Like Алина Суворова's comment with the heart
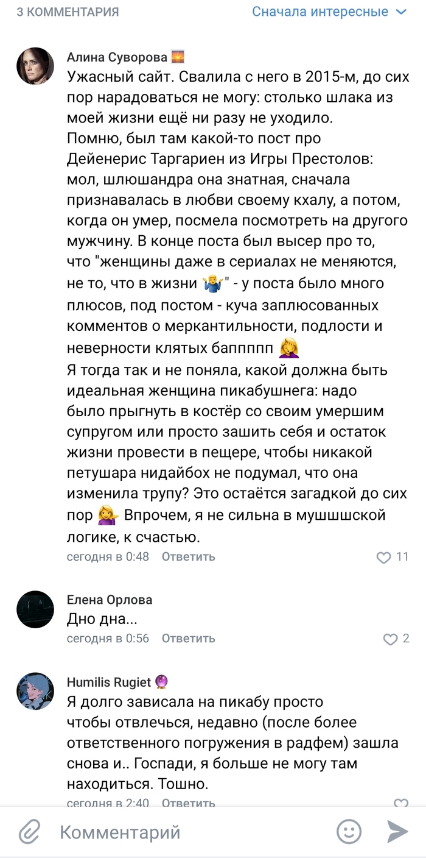 pos(383,558)
